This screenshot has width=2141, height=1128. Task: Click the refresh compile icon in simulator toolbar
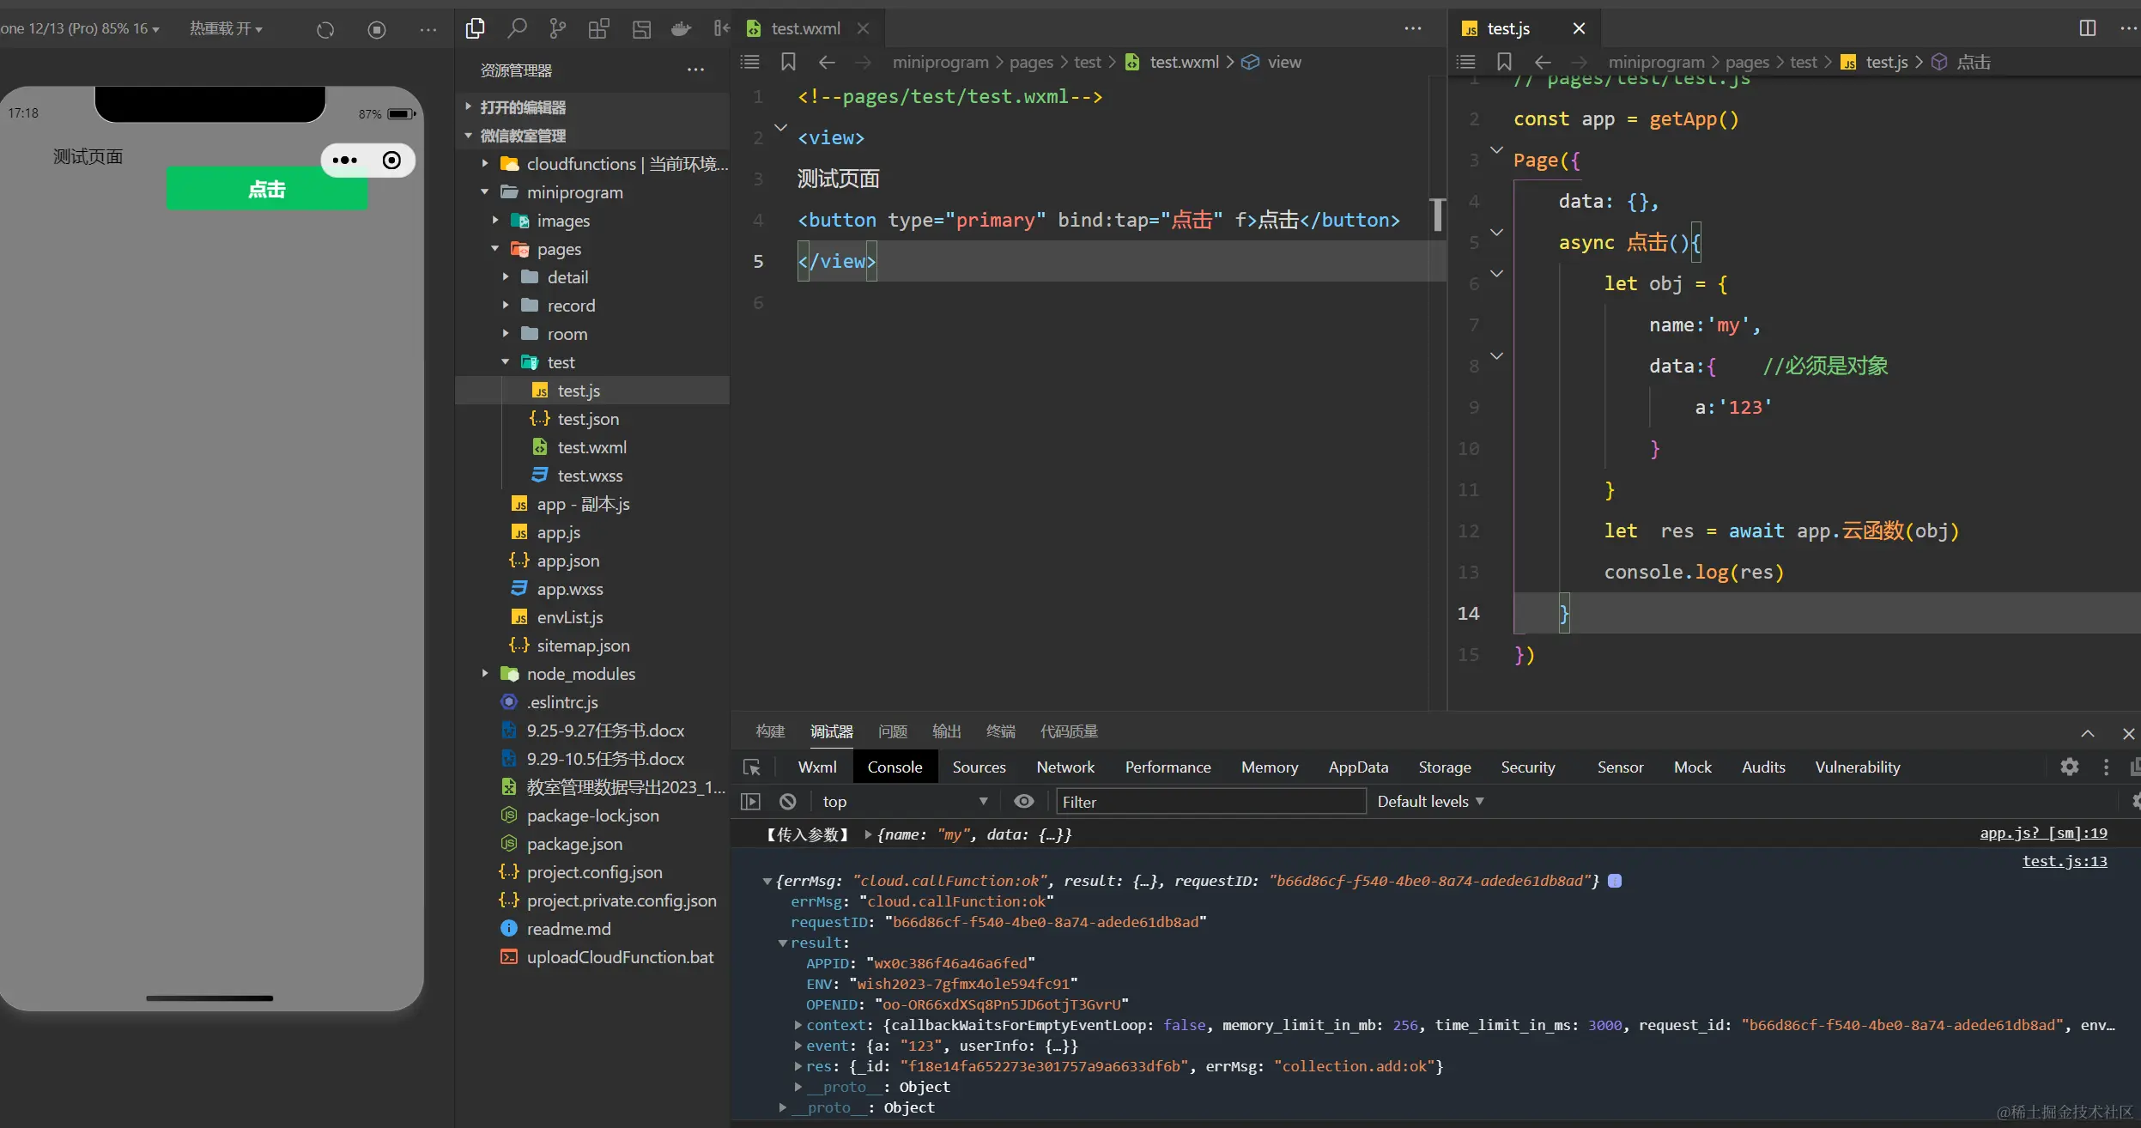pos(324,30)
